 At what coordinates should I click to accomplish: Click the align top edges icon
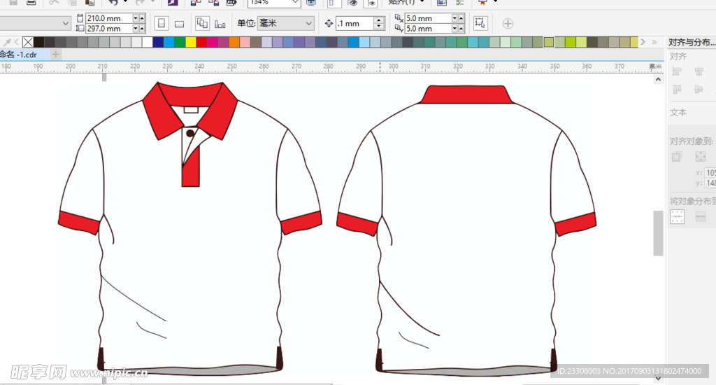click(x=677, y=89)
